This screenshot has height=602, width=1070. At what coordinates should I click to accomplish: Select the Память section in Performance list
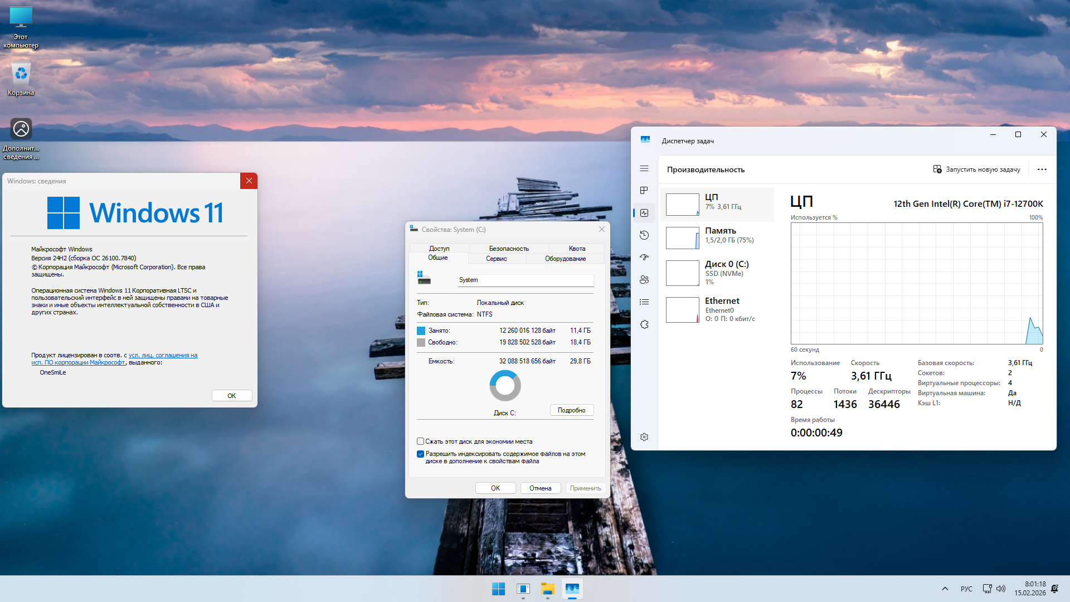[x=718, y=237]
